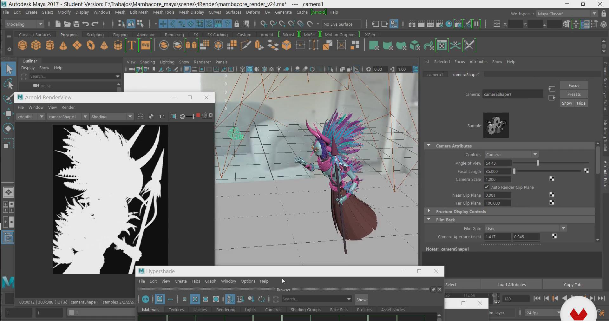Screen dimensions: 609x321
Task: Open the Workspace Maya Classic dropdown
Action: coord(567,14)
